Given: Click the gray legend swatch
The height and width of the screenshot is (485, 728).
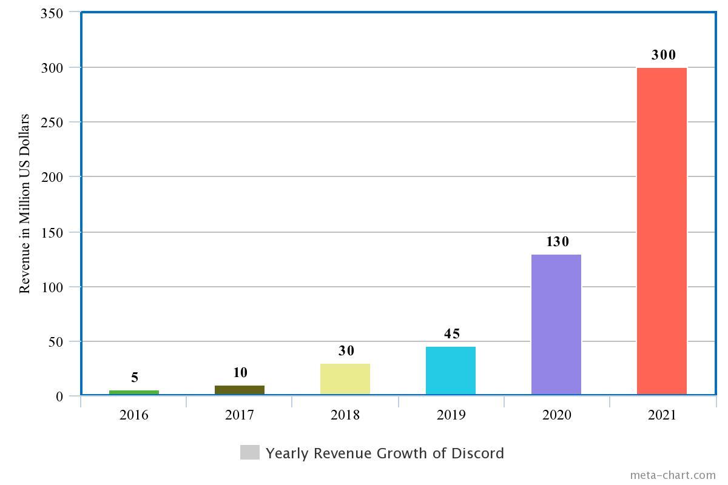Looking at the screenshot, I should point(250,452).
